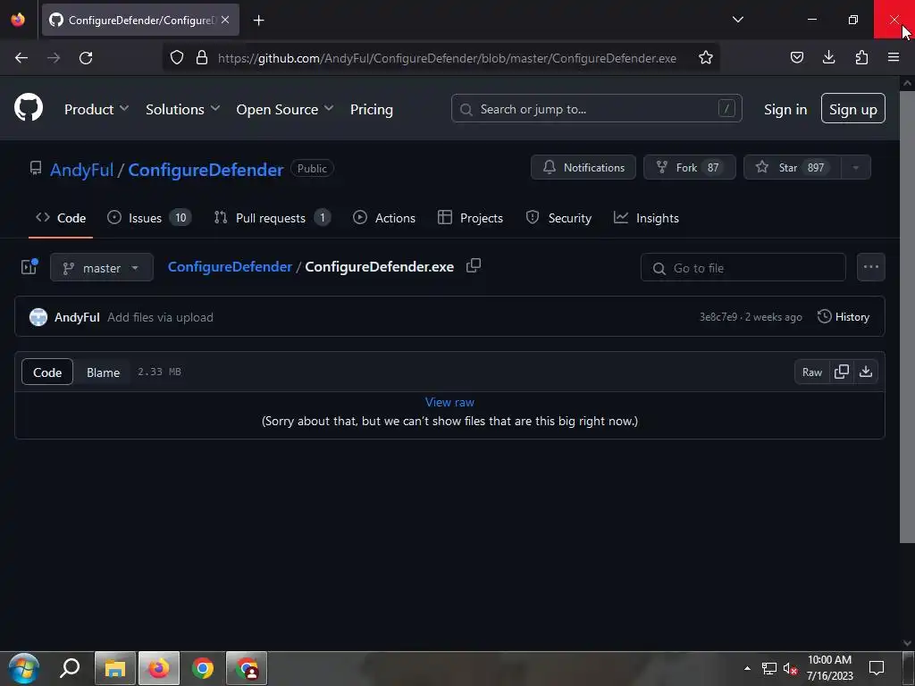Open the Firefox downloads arrow
This screenshot has height=686, width=915.
[x=828, y=57]
